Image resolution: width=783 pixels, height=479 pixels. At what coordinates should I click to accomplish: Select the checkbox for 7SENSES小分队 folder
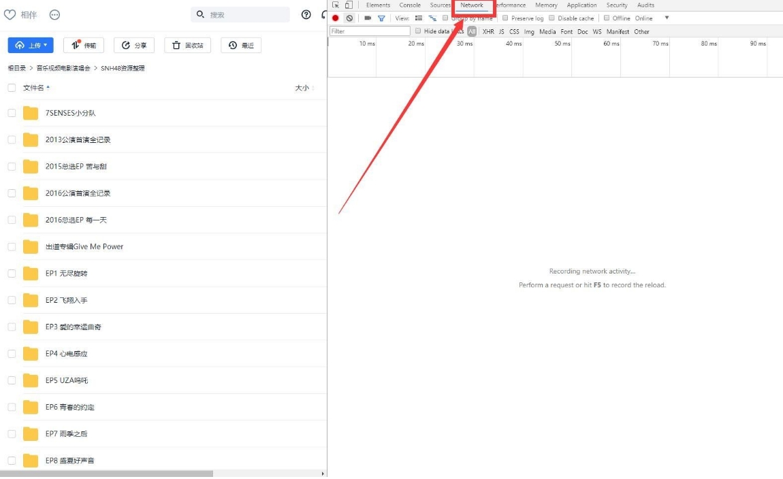tap(12, 113)
